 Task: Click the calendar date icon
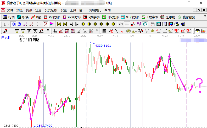(152, 24)
